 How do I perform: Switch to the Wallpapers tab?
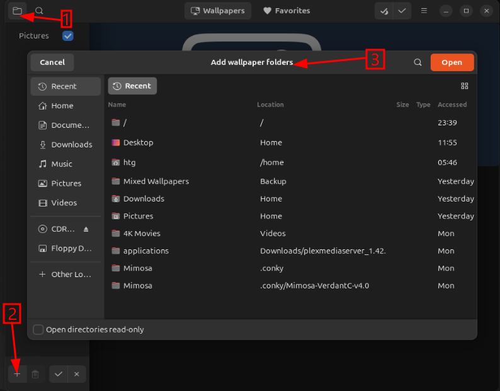pyautogui.click(x=218, y=11)
